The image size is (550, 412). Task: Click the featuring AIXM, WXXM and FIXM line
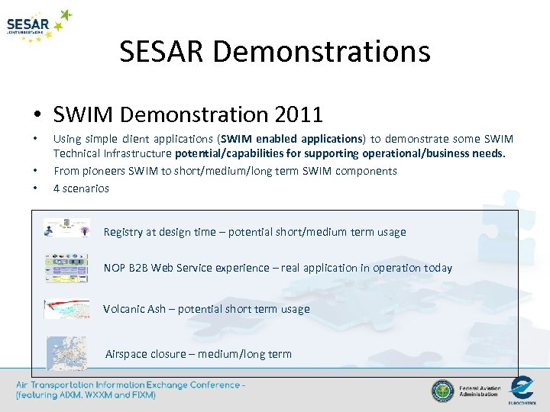(x=86, y=395)
